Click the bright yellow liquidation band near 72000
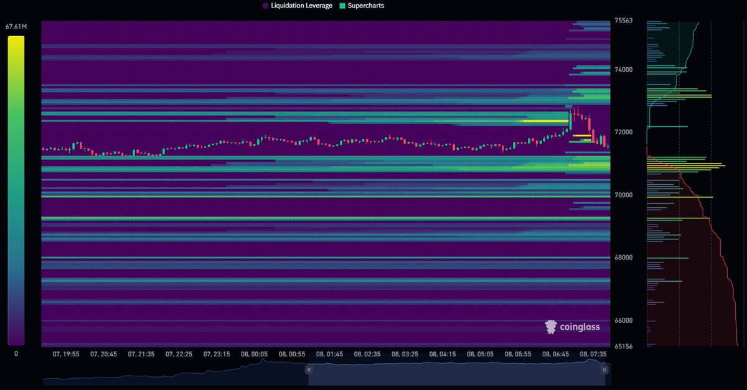Viewport: 747px width, 390px height. pyautogui.click(x=545, y=121)
